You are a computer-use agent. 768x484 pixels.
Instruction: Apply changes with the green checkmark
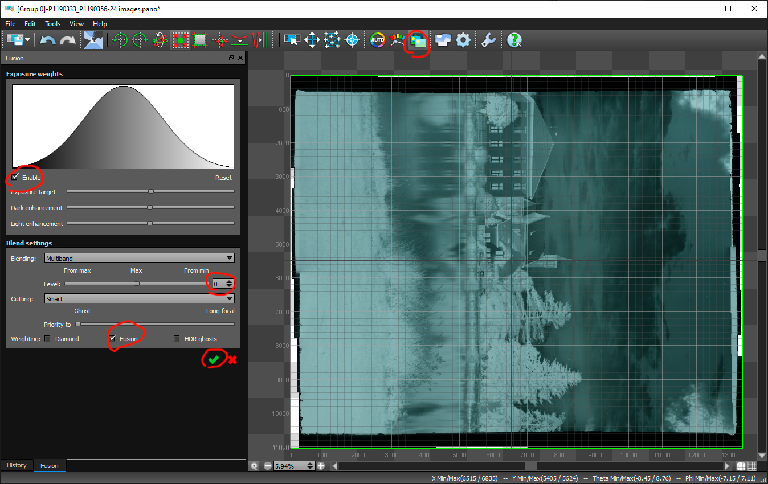[x=214, y=359]
